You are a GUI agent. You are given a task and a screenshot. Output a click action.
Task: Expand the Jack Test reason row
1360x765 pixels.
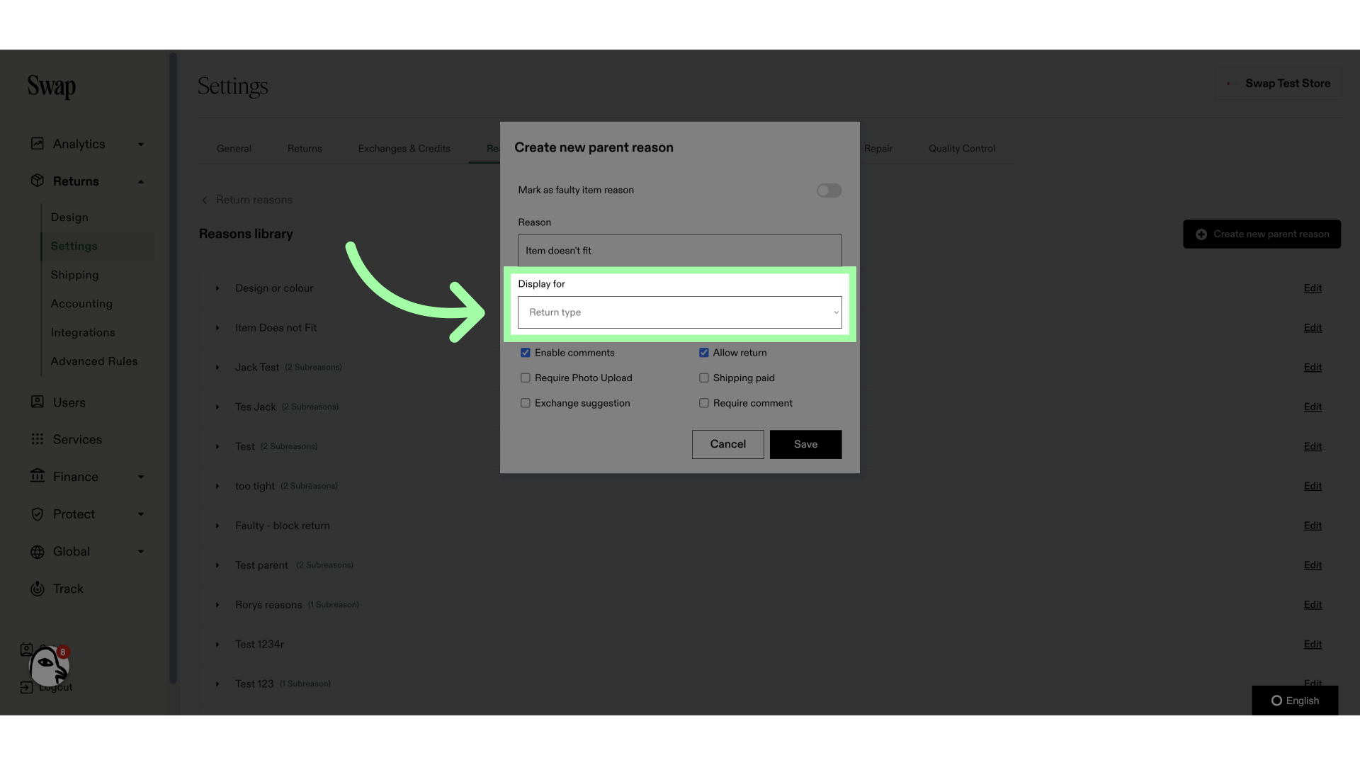tap(217, 368)
